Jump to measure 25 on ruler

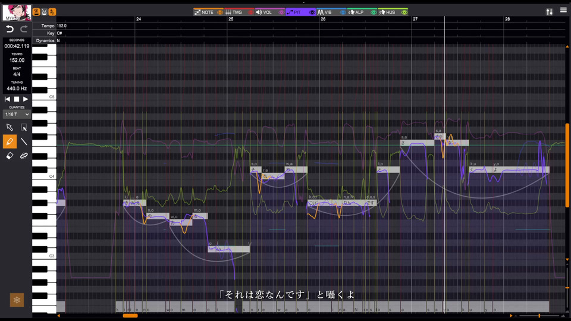tap(231, 19)
